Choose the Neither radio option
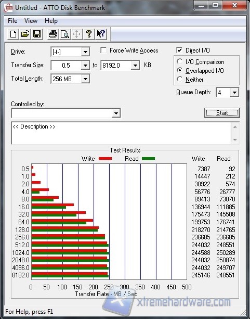 [179, 79]
